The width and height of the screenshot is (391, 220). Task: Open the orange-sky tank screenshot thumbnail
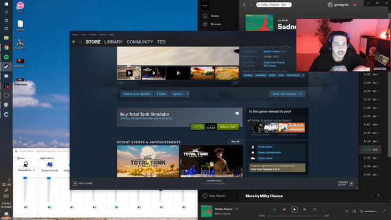(202, 73)
